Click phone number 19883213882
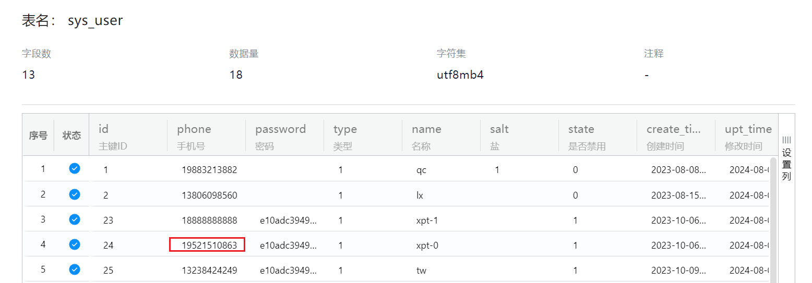This screenshot has height=283, width=812. [x=209, y=169]
